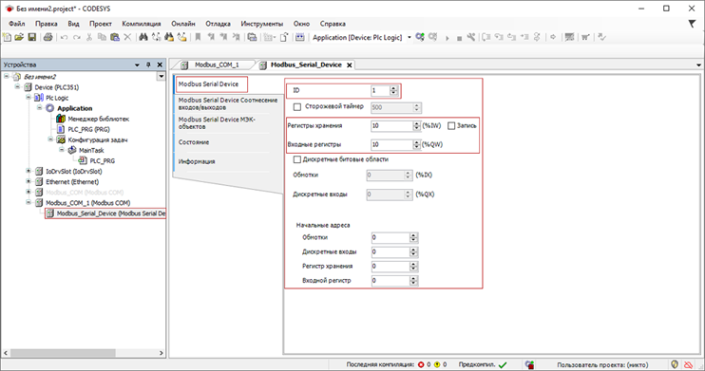Image resolution: width=705 pixels, height=371 pixels.
Task: Enable Дискретные битовые области checkbox
Action: tap(297, 159)
